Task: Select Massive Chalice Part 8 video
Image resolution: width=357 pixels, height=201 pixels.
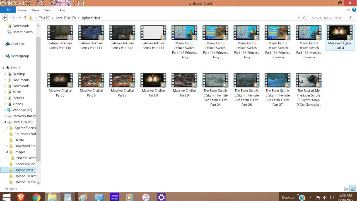Action: pyautogui.click(x=153, y=85)
